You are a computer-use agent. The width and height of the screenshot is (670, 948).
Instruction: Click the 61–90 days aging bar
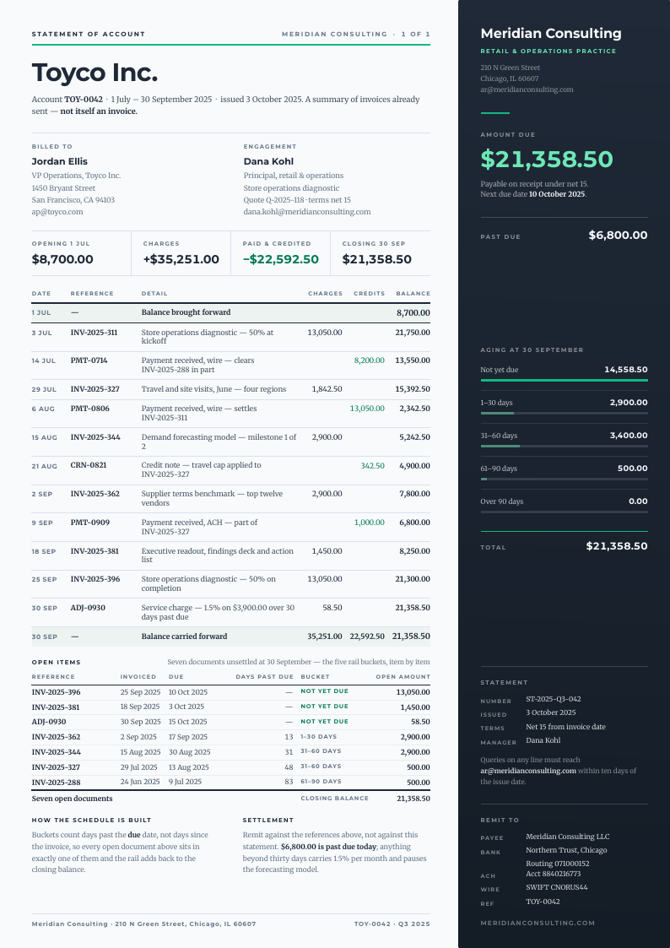click(x=565, y=479)
